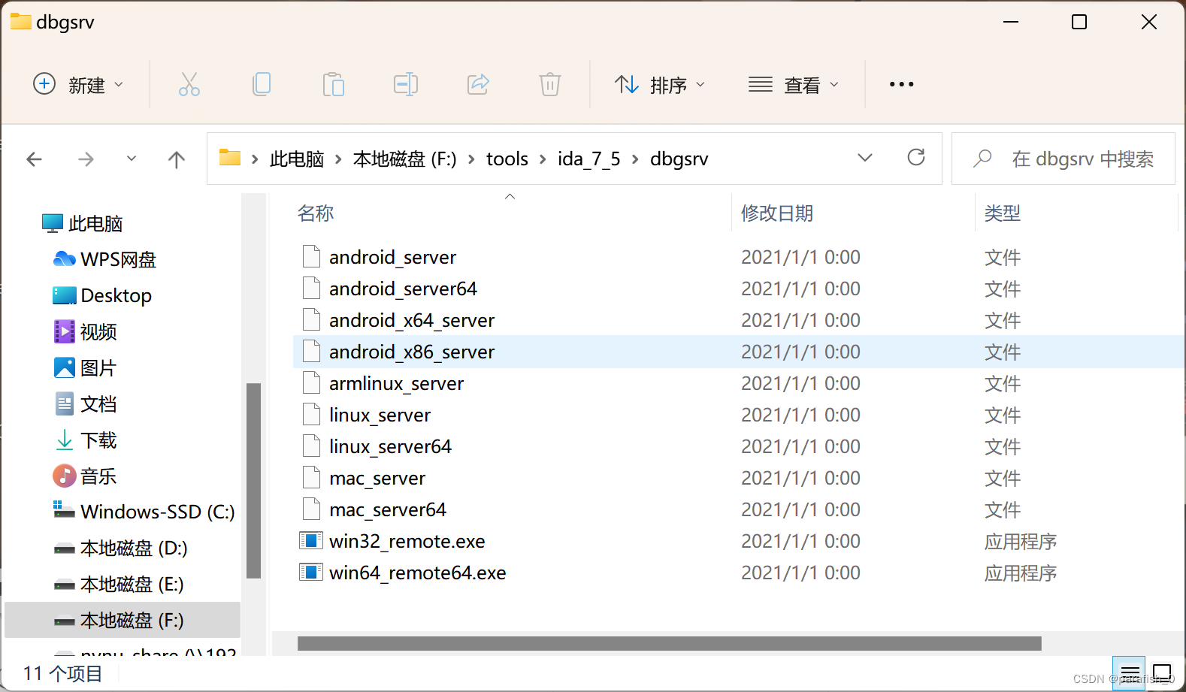1186x692 pixels.
Task: Expand chevron after 此电脑 in breadcrumb
Action: tap(339, 159)
